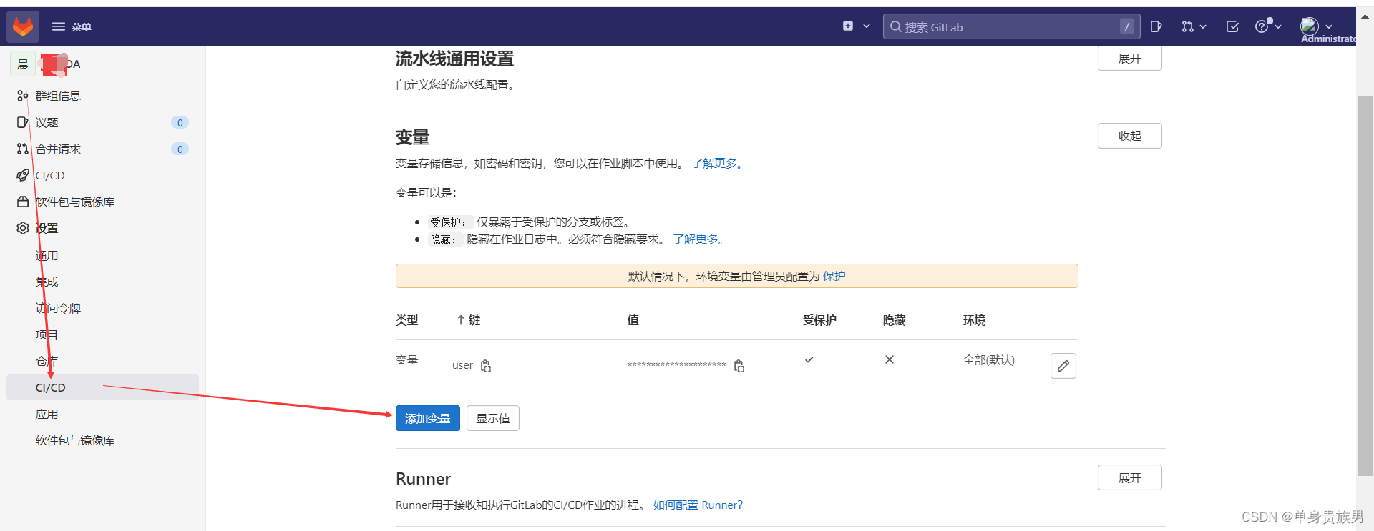Focus the 搜索 GitLab search box
1374x531 pixels.
pyautogui.click(x=1011, y=26)
